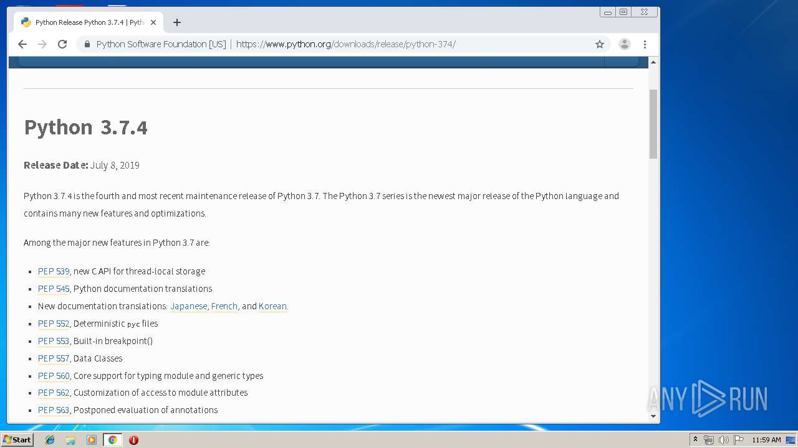Bookmark this page with the star
This screenshot has width=798, height=448.
pyautogui.click(x=600, y=44)
